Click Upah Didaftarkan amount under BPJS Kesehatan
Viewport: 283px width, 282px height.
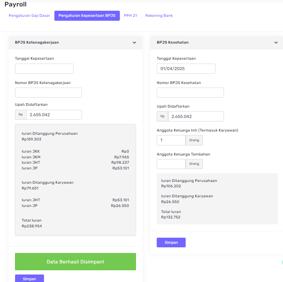point(196,117)
